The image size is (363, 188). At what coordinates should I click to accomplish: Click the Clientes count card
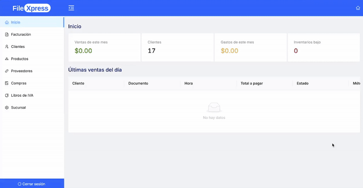(177, 47)
